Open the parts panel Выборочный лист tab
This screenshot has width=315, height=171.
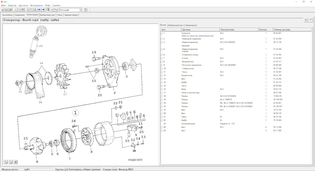pos(176,25)
